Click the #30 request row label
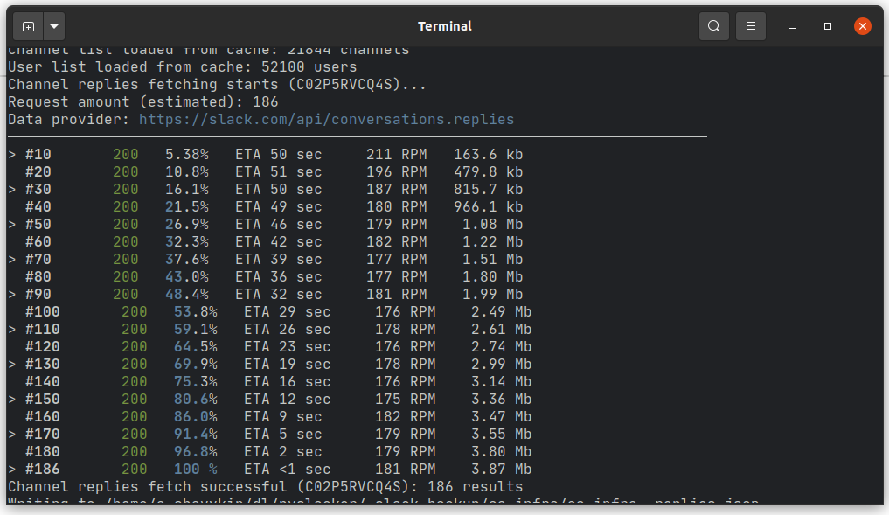Viewport: 889px width, 515px height. tap(38, 190)
